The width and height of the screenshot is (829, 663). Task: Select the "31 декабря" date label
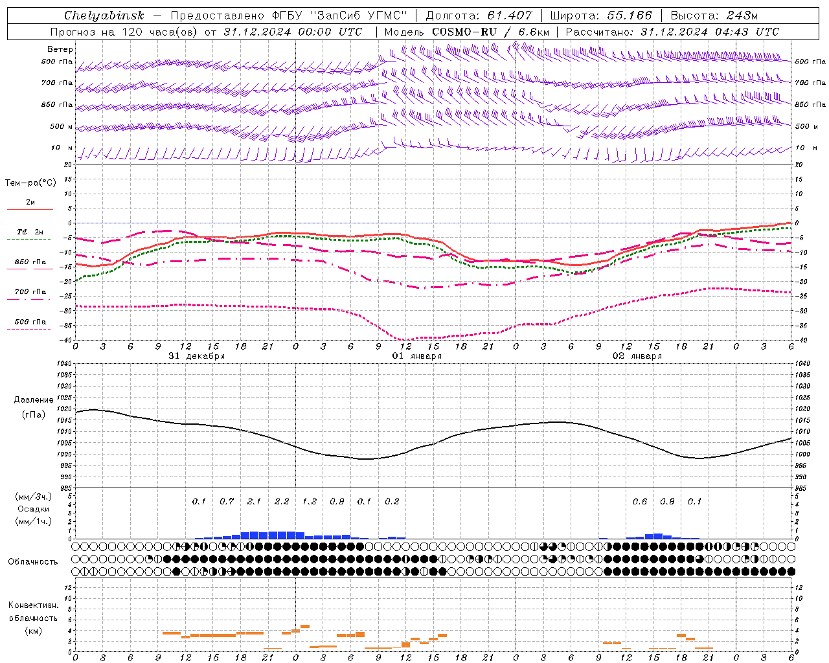click(x=197, y=356)
